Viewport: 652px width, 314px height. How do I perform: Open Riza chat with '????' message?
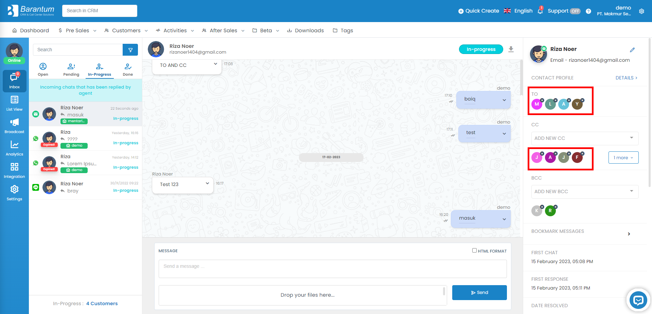tap(85, 138)
